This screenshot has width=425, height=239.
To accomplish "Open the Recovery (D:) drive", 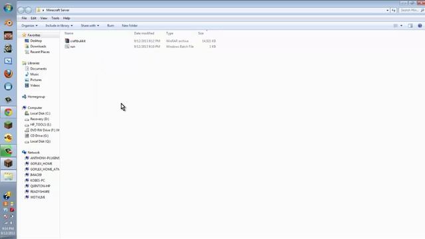I will coord(40,119).
